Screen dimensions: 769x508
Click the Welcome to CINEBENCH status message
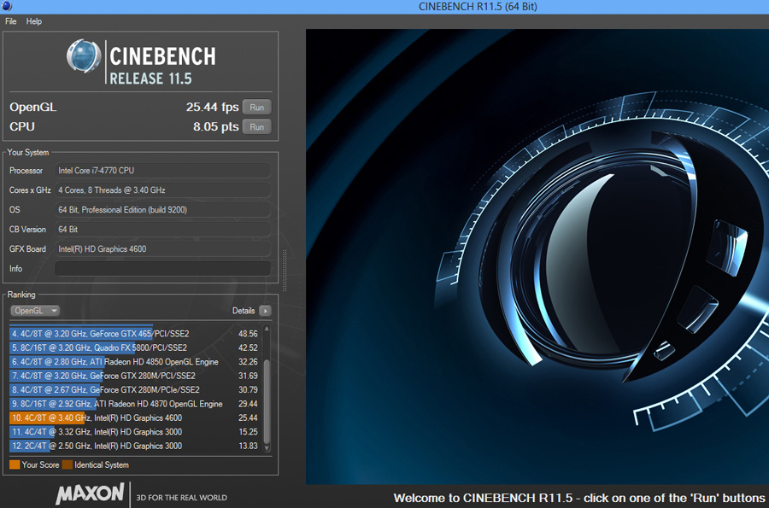[579, 499]
